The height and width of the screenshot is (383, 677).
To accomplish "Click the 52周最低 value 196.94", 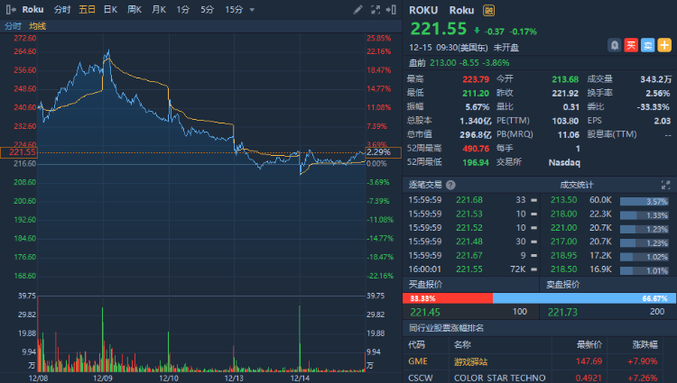I will 476,162.
